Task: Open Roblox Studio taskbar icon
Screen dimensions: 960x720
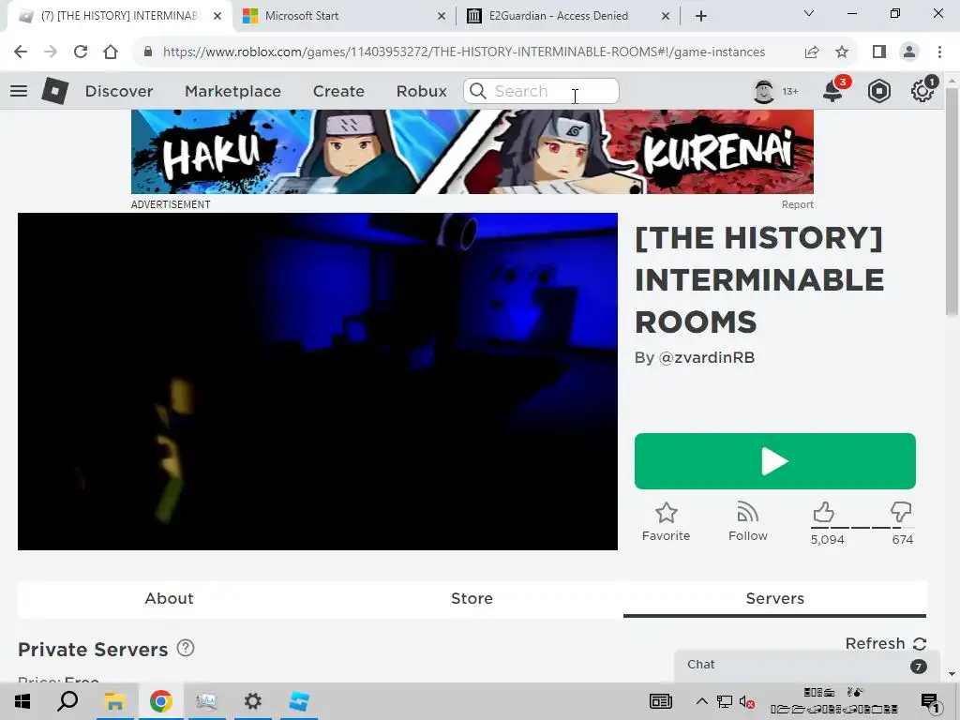Action: click(x=299, y=701)
